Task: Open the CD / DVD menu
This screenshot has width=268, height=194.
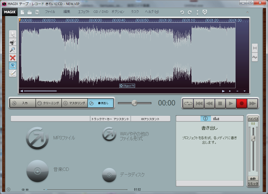Action: pyautogui.click(x=101, y=12)
